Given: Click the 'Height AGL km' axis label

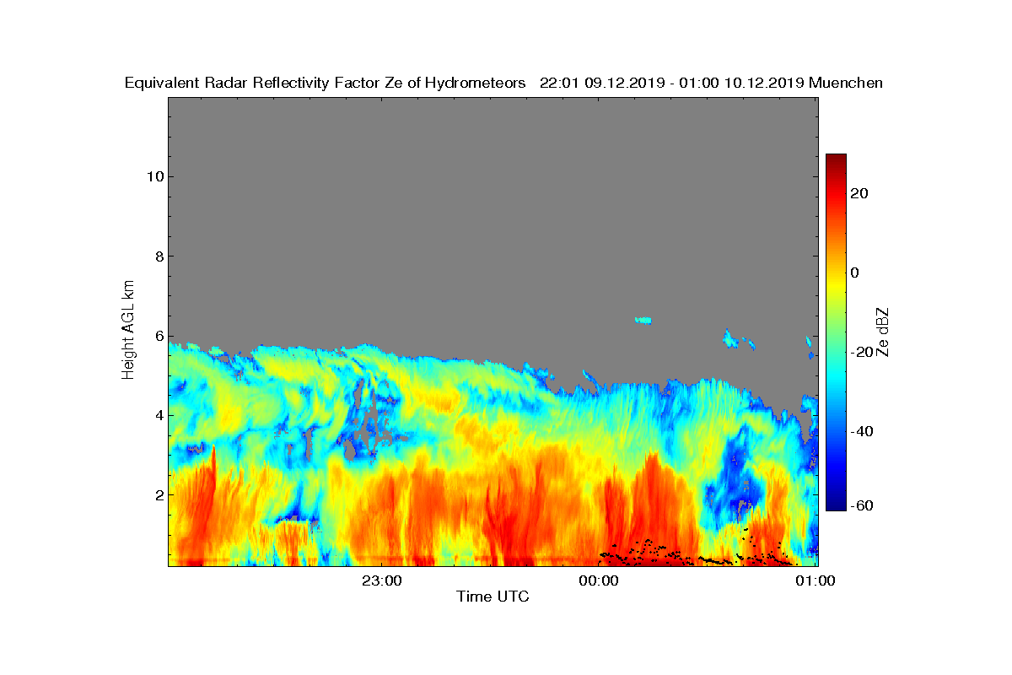Looking at the screenshot, I should click(x=128, y=331).
